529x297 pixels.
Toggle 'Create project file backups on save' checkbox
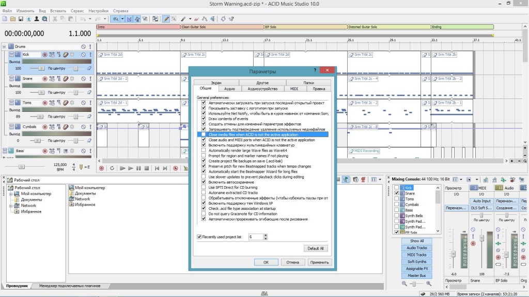(x=204, y=161)
